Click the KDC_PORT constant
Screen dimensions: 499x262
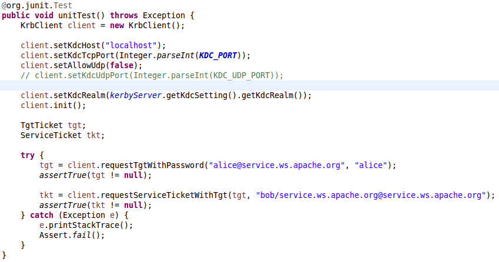[218, 55]
